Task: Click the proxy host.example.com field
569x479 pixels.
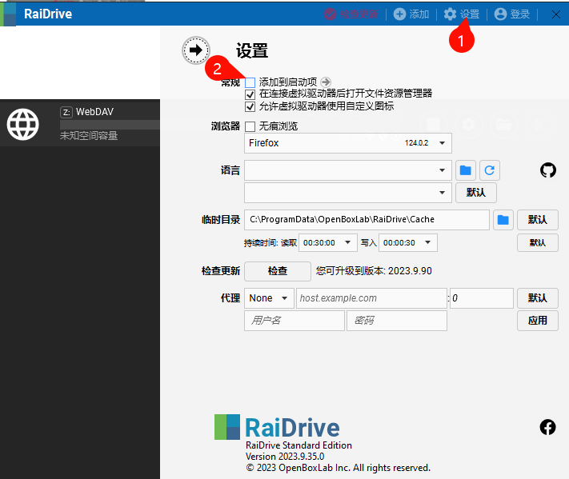Action: [371, 298]
